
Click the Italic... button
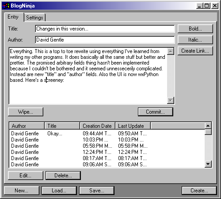[195, 40]
